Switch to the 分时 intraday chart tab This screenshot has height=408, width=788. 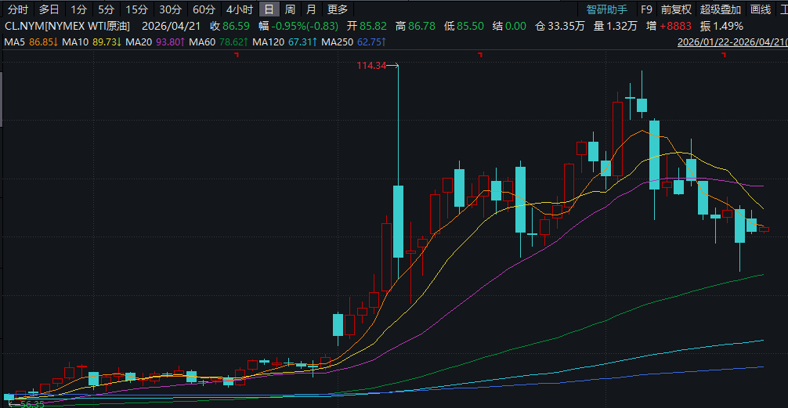[x=18, y=9]
